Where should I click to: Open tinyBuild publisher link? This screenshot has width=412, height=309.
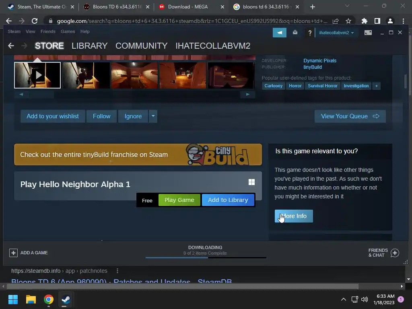[x=312, y=67]
